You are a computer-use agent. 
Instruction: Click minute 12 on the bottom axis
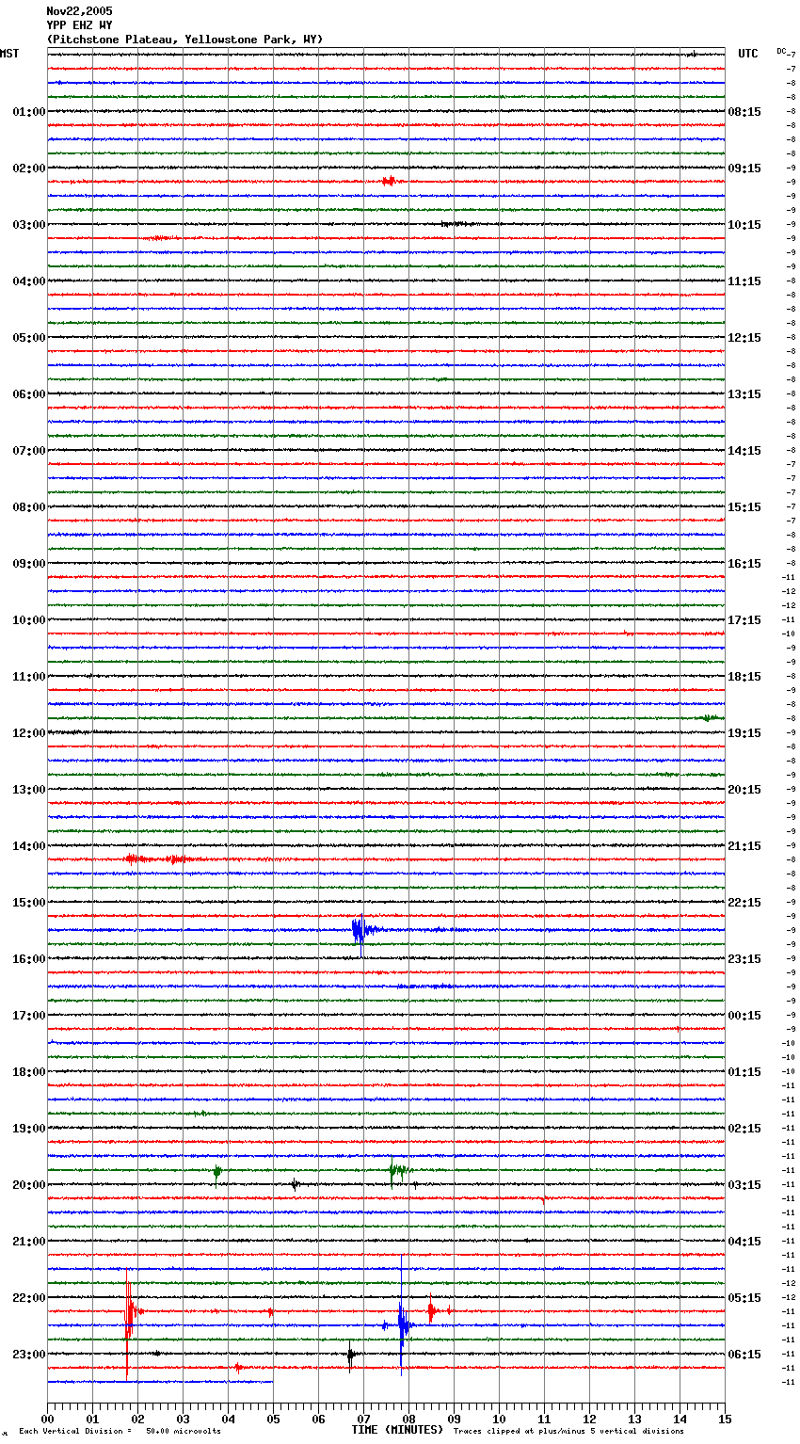(589, 1419)
